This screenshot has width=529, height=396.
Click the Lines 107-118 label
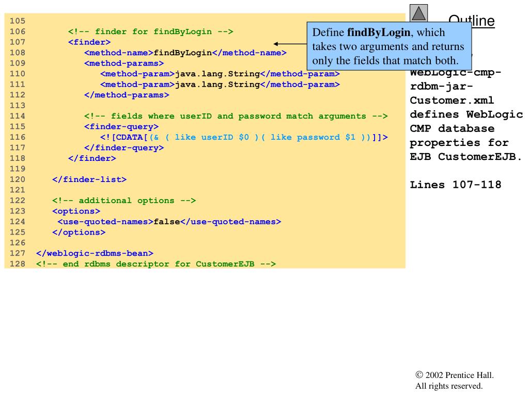[455, 185]
